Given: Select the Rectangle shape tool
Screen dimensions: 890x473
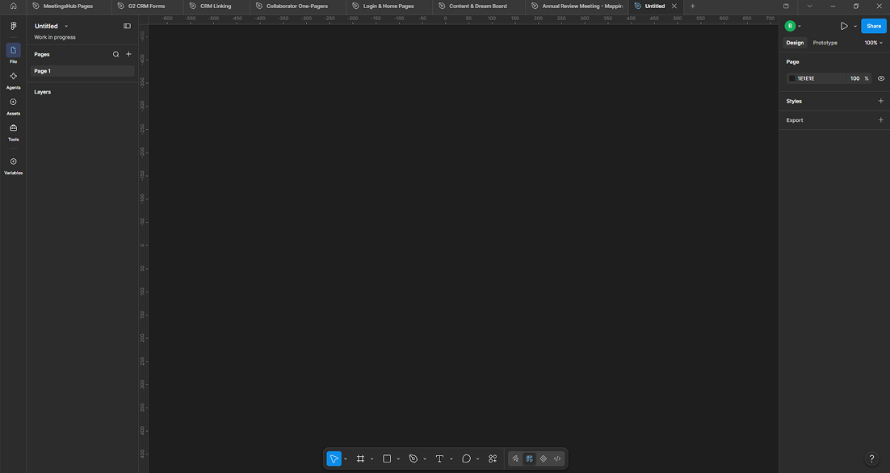Looking at the screenshot, I should pyautogui.click(x=387, y=458).
